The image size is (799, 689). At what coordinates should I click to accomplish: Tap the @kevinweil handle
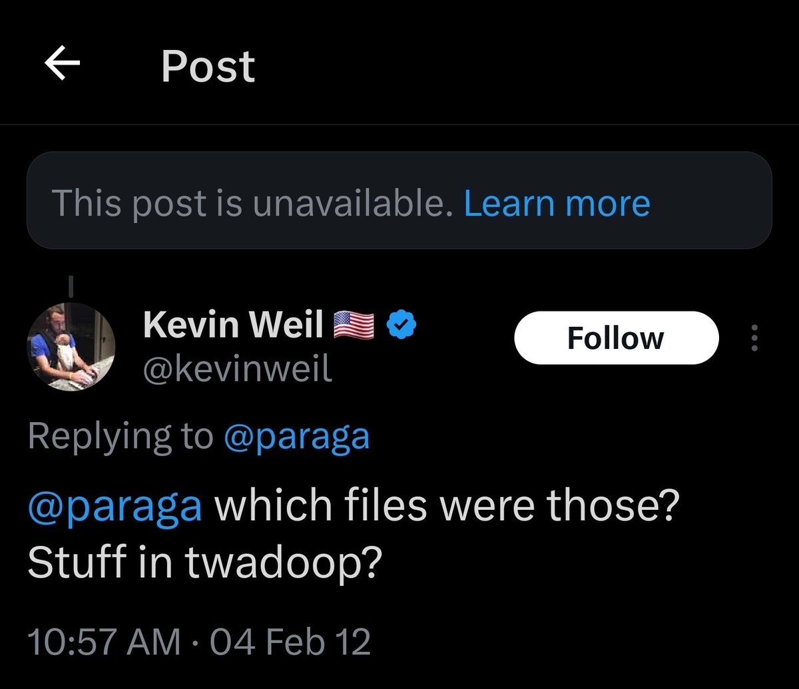click(237, 369)
